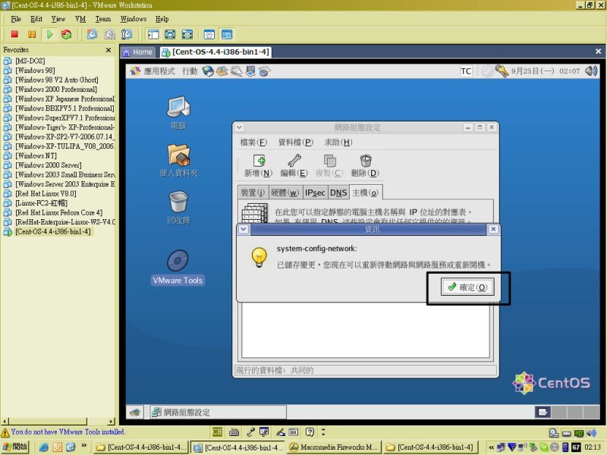Close the Cent-OS VM tab with X
Viewport: 607px width, 455px height.
pyautogui.click(x=598, y=52)
